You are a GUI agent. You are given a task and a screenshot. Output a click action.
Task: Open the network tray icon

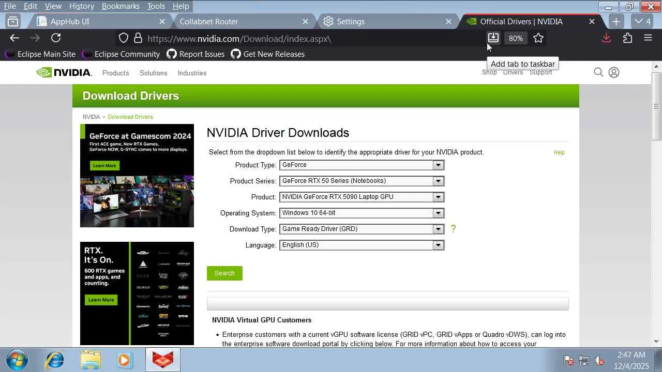click(584, 360)
